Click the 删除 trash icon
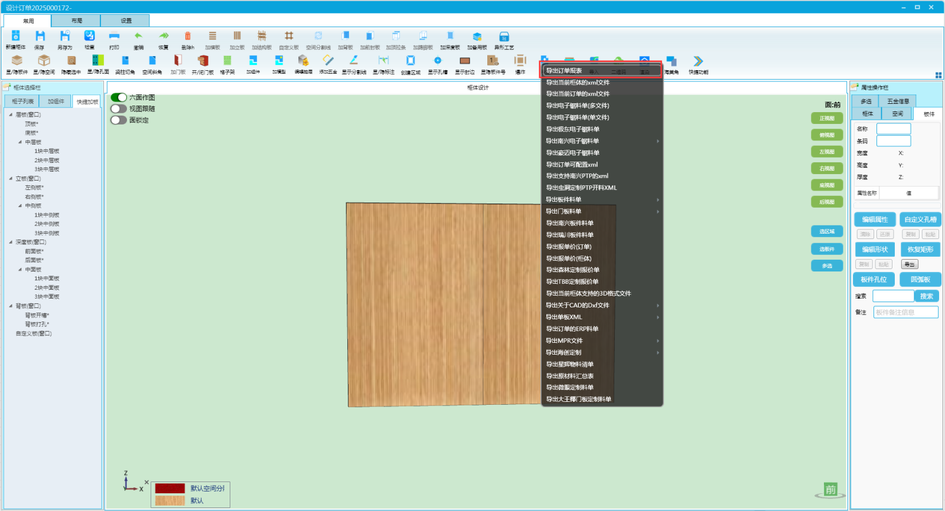 188,37
